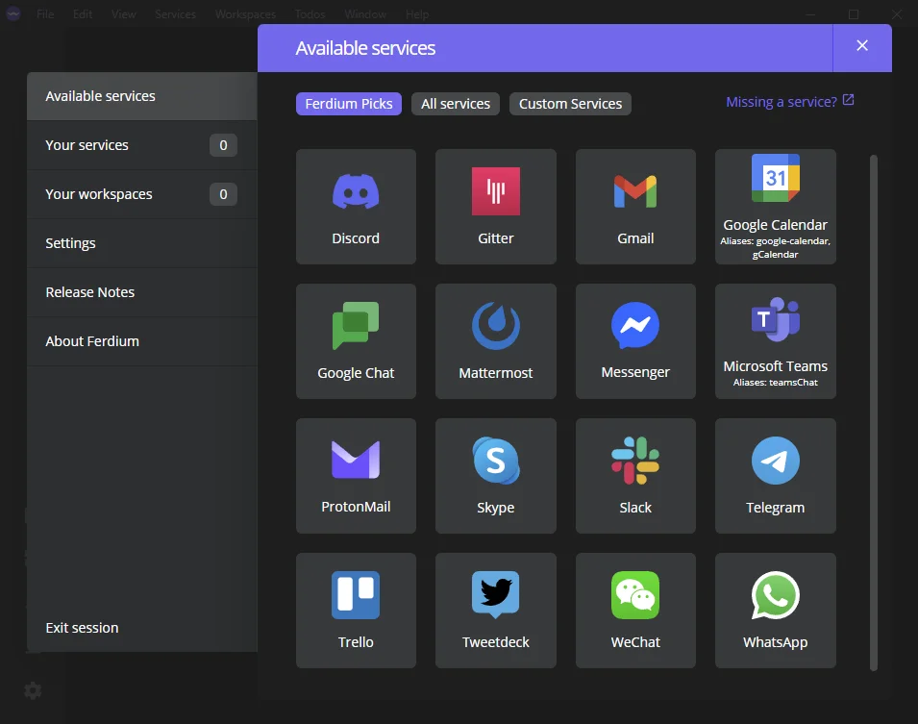Screen dimensions: 918x724
Task: Add the Skype service
Action: (496, 476)
